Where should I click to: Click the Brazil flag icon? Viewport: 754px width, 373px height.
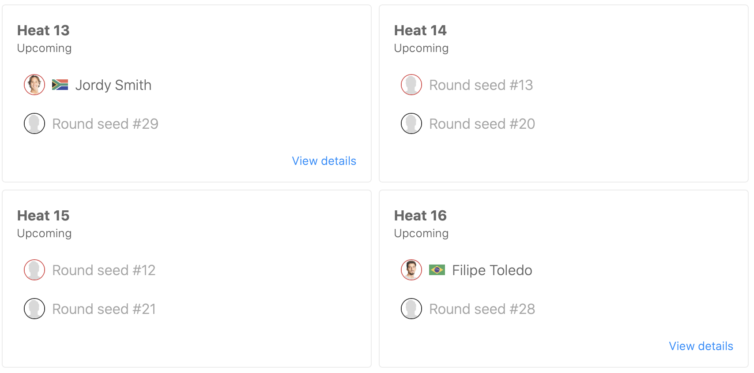pos(437,270)
